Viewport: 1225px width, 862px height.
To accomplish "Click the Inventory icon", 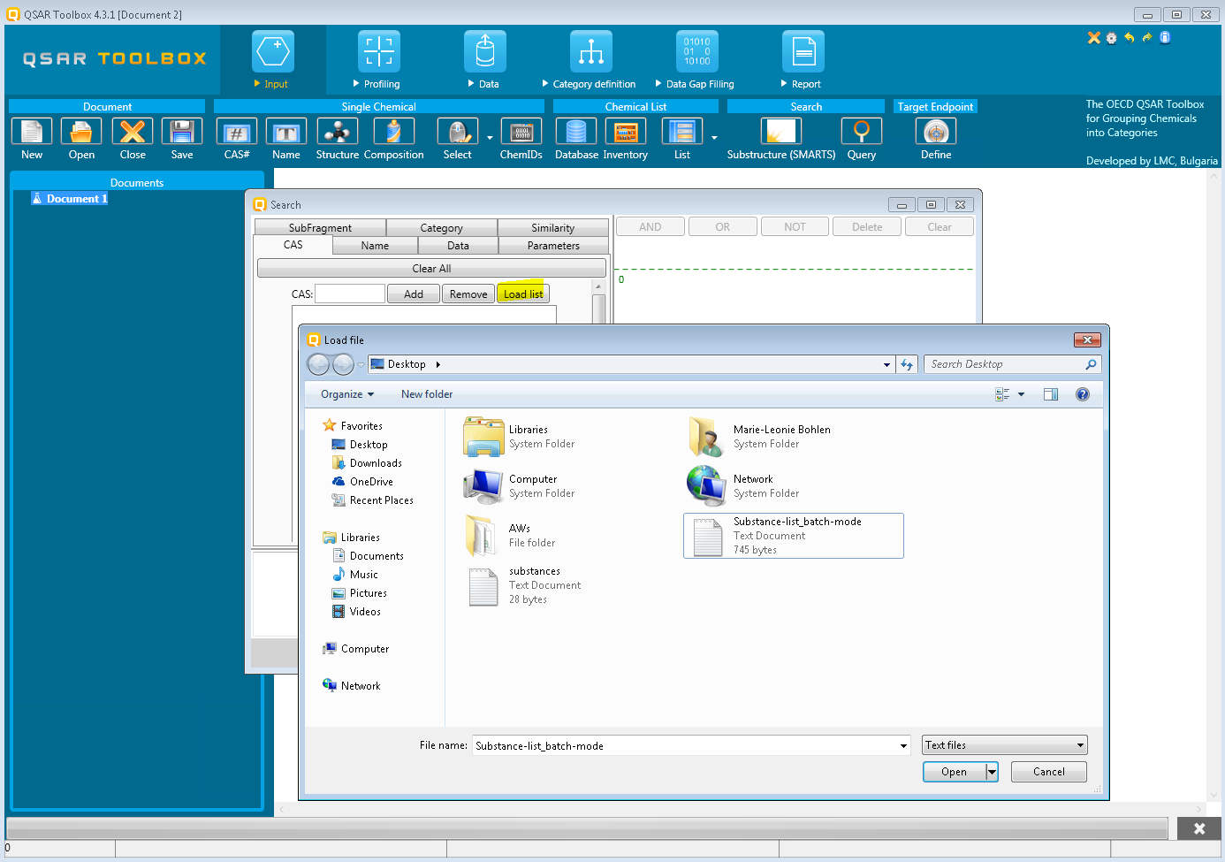I will tap(626, 132).
